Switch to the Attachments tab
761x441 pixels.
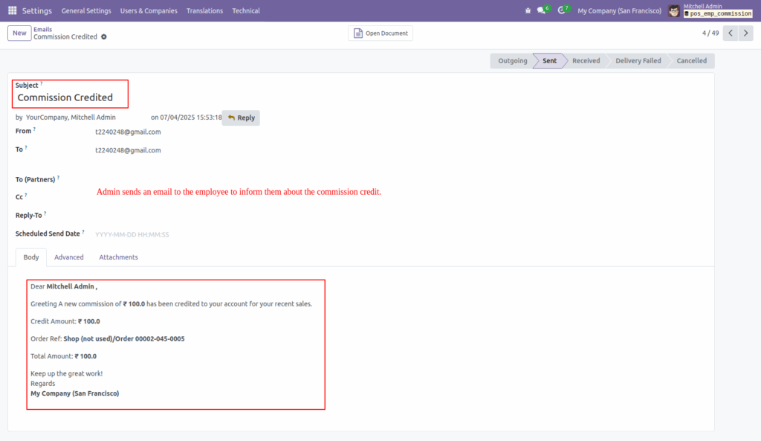click(118, 257)
